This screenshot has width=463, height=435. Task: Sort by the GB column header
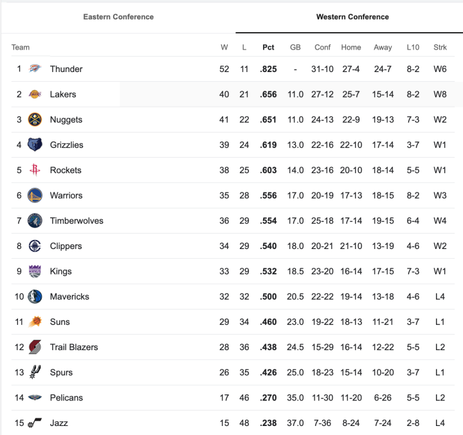[x=295, y=47]
